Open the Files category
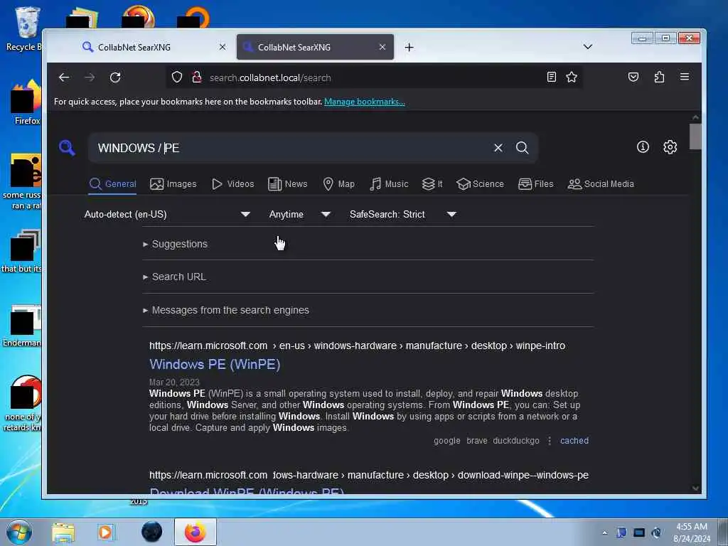The height and width of the screenshot is (546, 728). coord(536,184)
